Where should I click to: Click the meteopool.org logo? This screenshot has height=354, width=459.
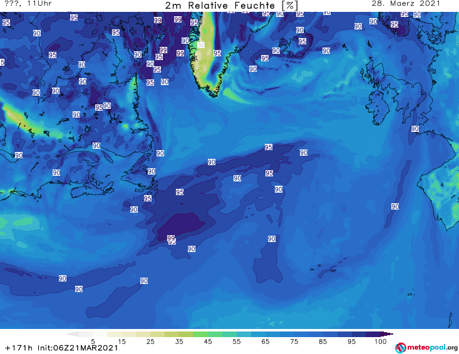[x=426, y=348]
